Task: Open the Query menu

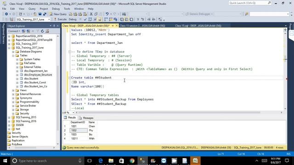Action: click(x=32, y=9)
